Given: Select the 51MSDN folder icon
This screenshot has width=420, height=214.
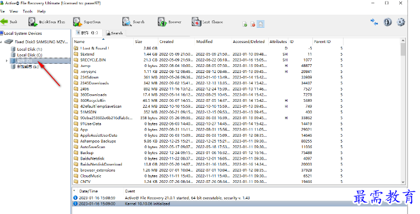Looking at the screenshot, I should (76, 112).
